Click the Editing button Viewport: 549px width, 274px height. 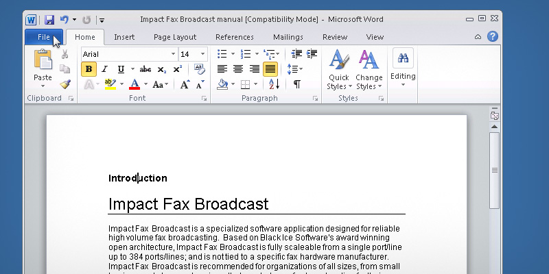tap(403, 68)
